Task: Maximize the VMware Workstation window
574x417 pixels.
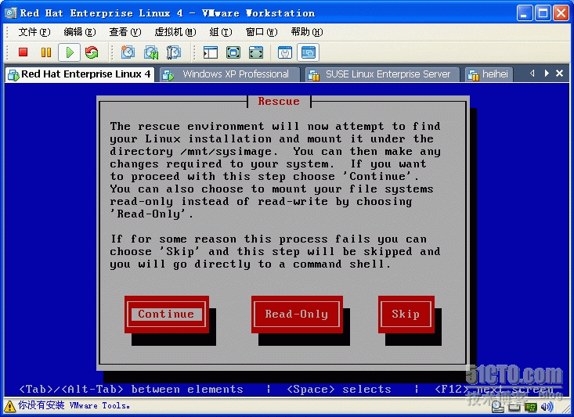Action: pos(543,13)
